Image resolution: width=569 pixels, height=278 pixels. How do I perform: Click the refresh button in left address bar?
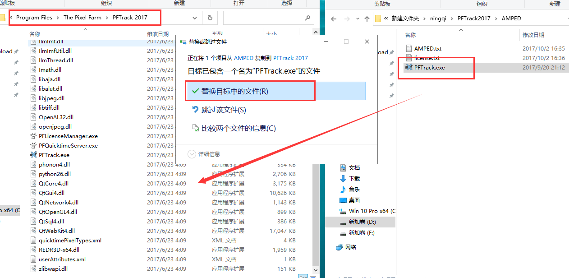tap(210, 18)
